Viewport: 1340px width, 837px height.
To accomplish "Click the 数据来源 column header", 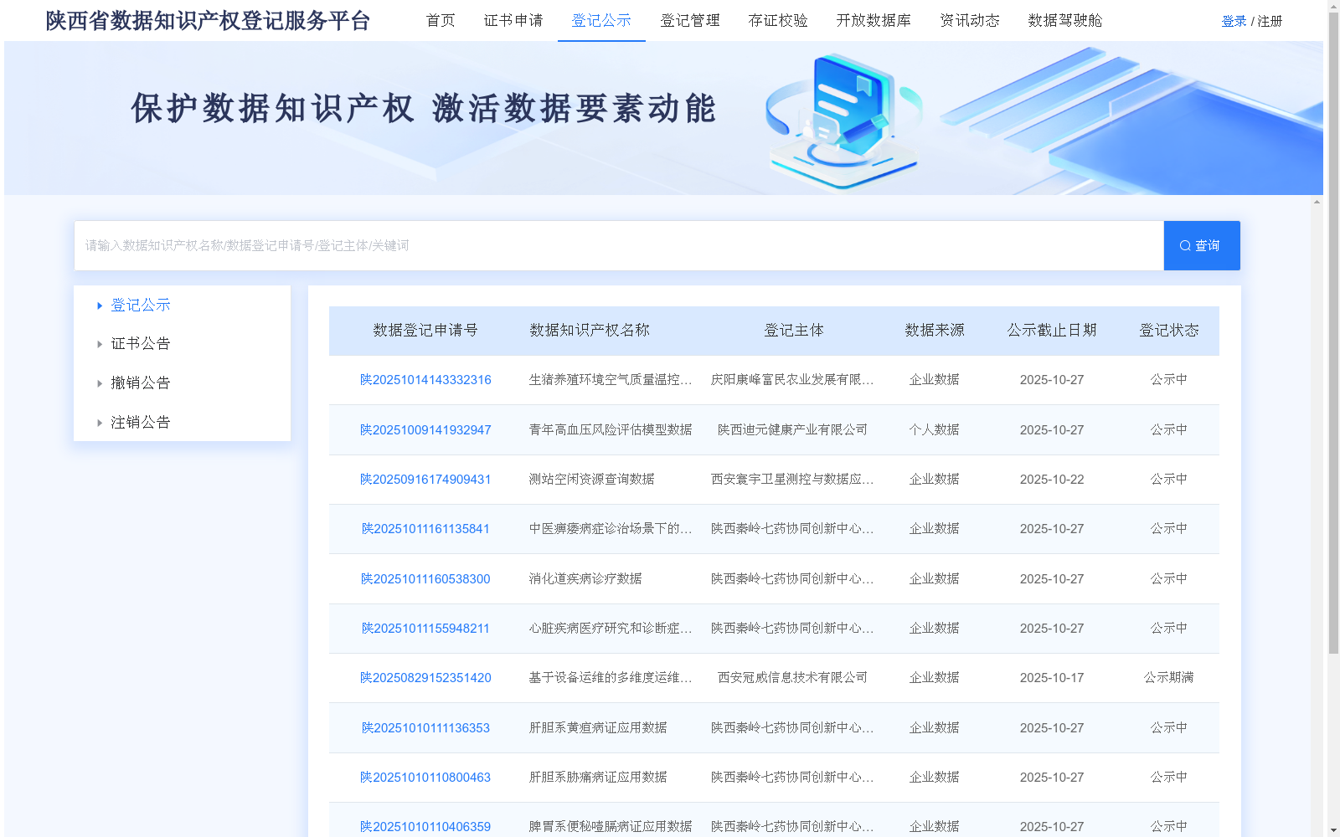I will (935, 331).
